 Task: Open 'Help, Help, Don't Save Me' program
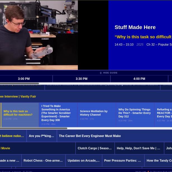tap(139, 148)
